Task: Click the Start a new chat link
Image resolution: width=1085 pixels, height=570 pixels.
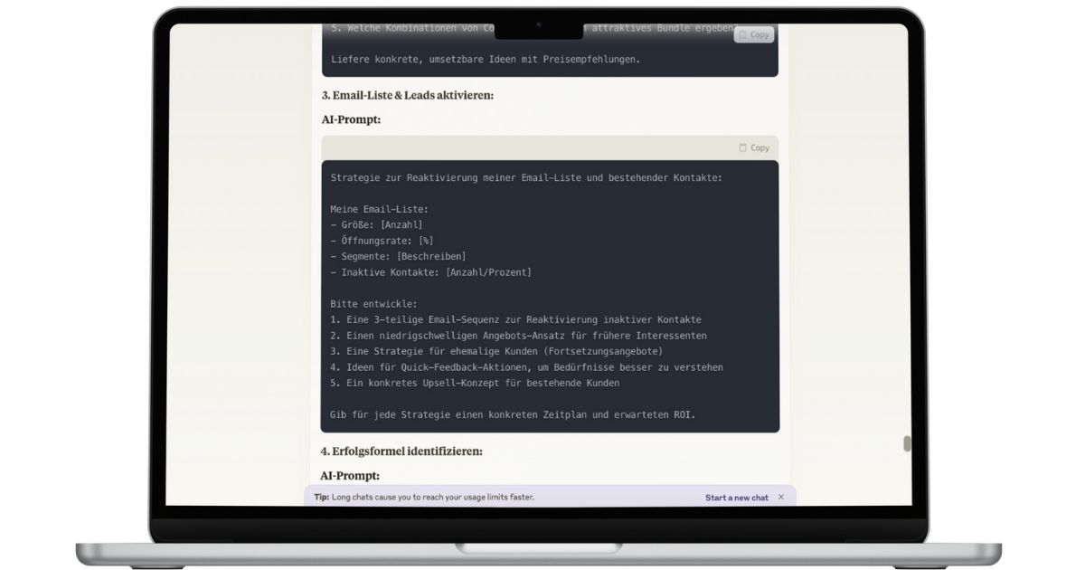Action: pyautogui.click(x=737, y=498)
